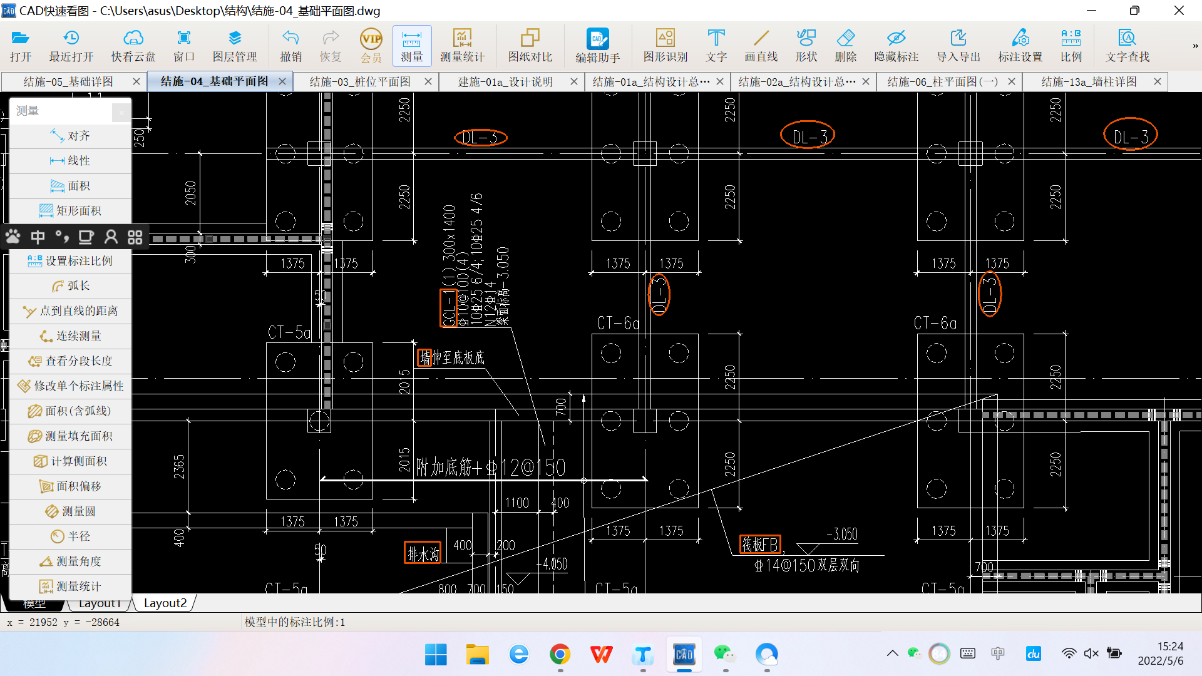Screen dimensions: 1202x676
Task: Close the 测量 panel
Action: pos(121,112)
